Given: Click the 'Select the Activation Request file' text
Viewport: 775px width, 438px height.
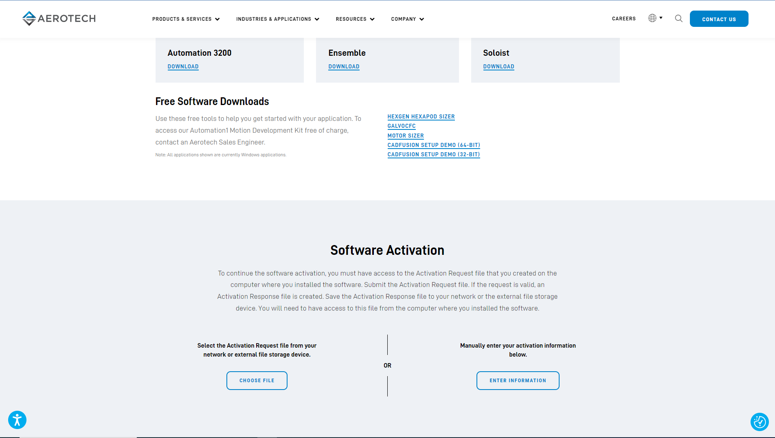Looking at the screenshot, I should 257,350.
